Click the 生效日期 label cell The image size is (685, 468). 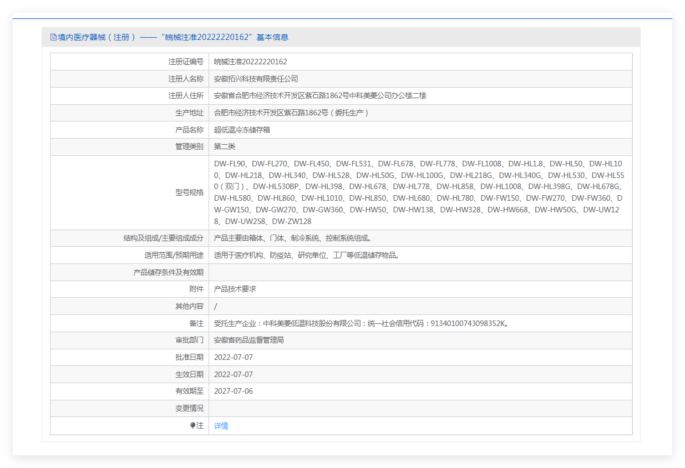[130, 374]
